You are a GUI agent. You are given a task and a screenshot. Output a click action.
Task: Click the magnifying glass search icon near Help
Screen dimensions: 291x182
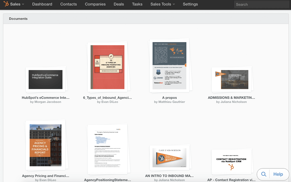pos(264,174)
